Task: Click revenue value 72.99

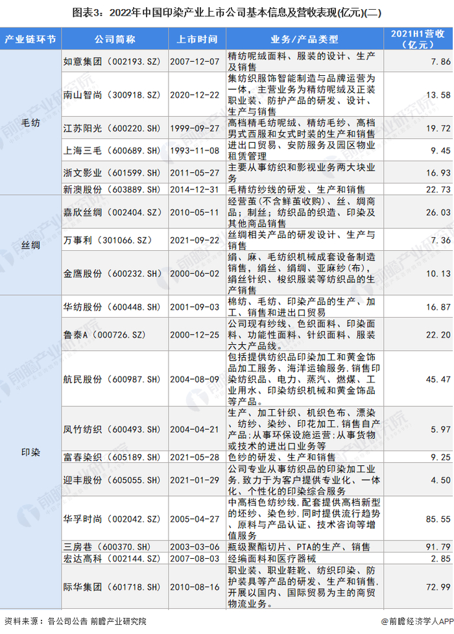Action: pyautogui.click(x=438, y=587)
